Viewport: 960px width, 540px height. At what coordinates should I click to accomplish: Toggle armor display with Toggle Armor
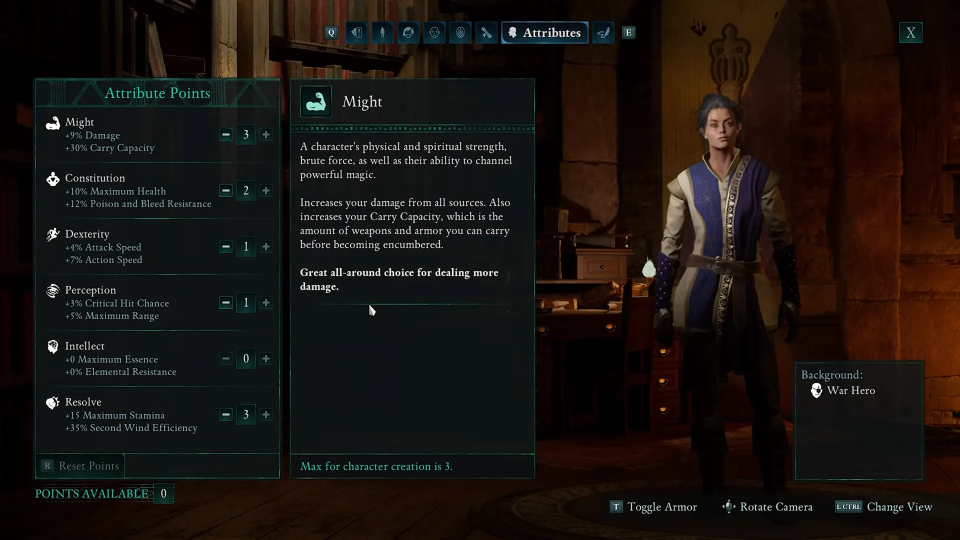(652, 507)
